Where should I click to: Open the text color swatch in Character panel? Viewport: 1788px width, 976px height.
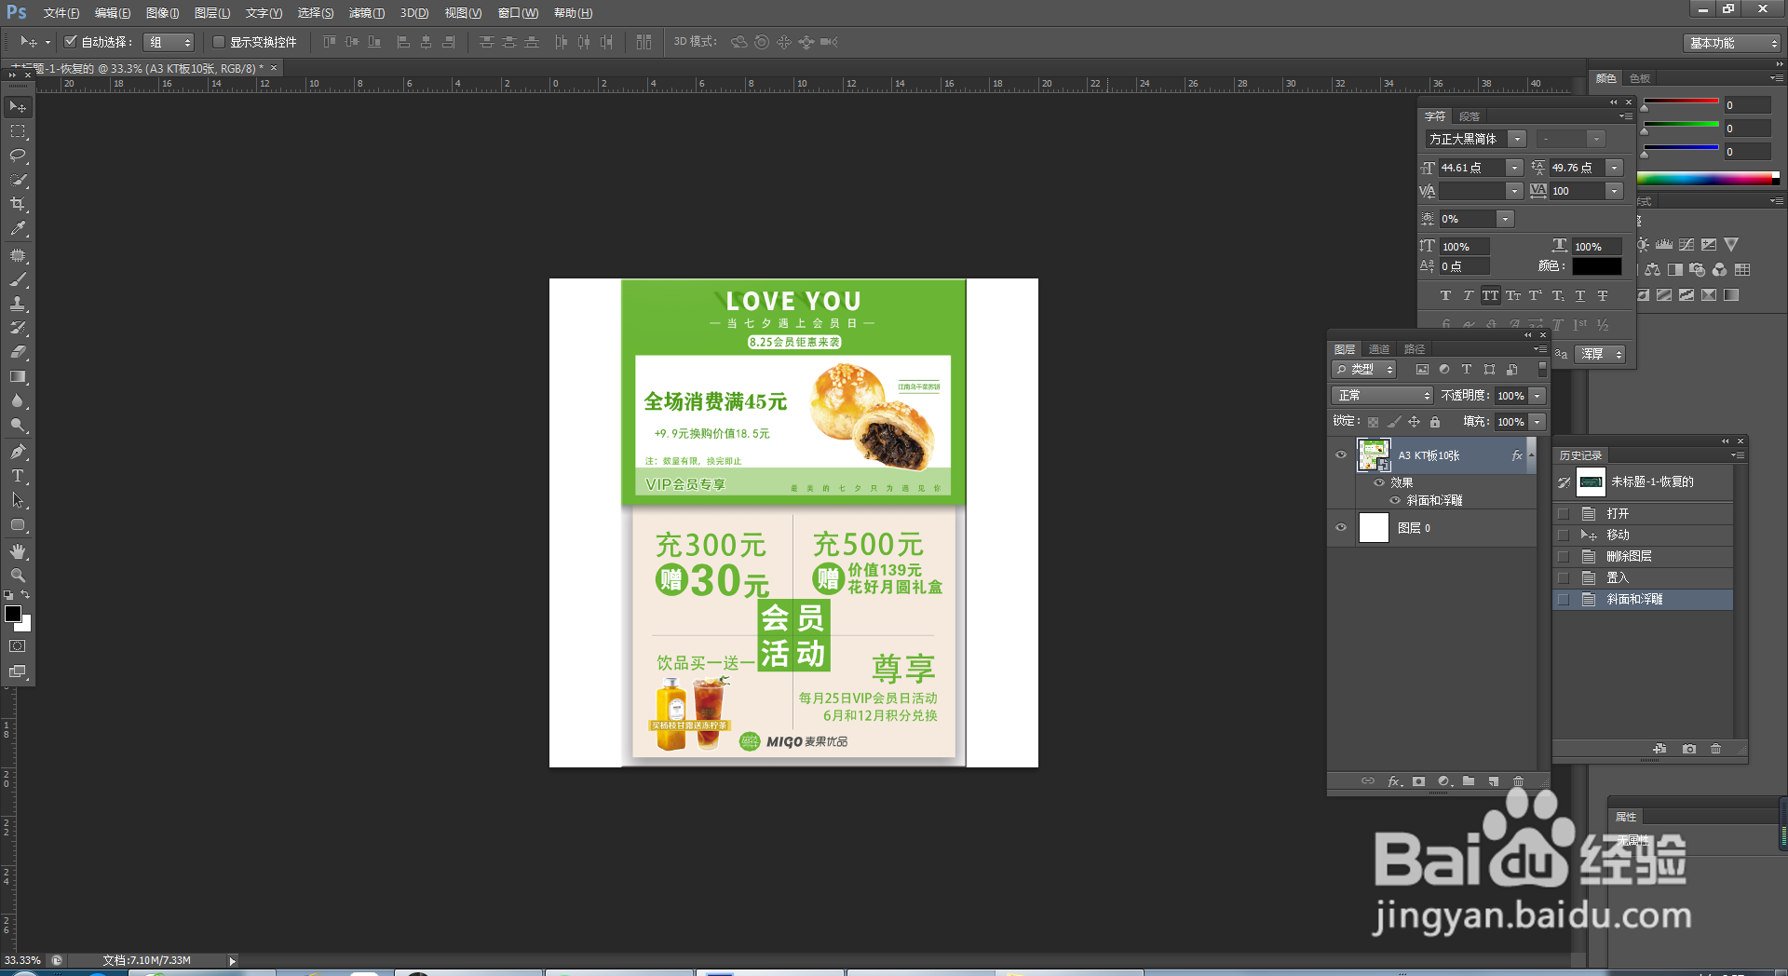[1597, 266]
